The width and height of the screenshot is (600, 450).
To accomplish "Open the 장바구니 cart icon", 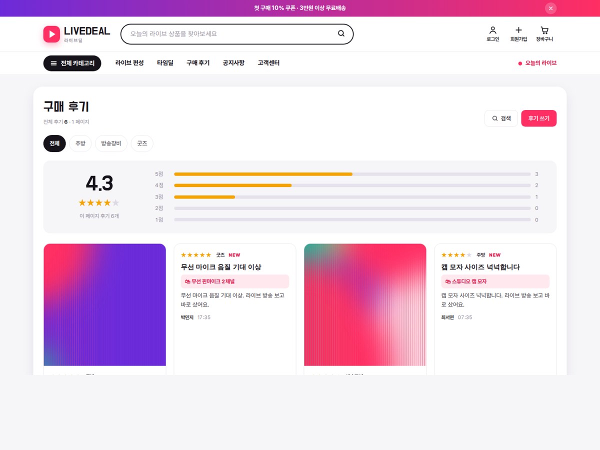I will [x=544, y=30].
